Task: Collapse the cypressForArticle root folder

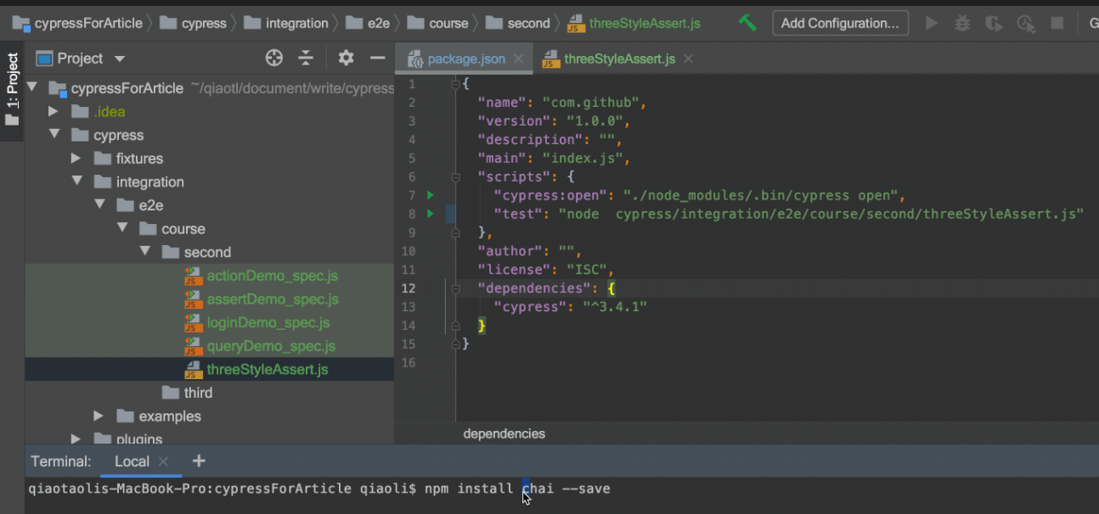Action: (x=32, y=87)
